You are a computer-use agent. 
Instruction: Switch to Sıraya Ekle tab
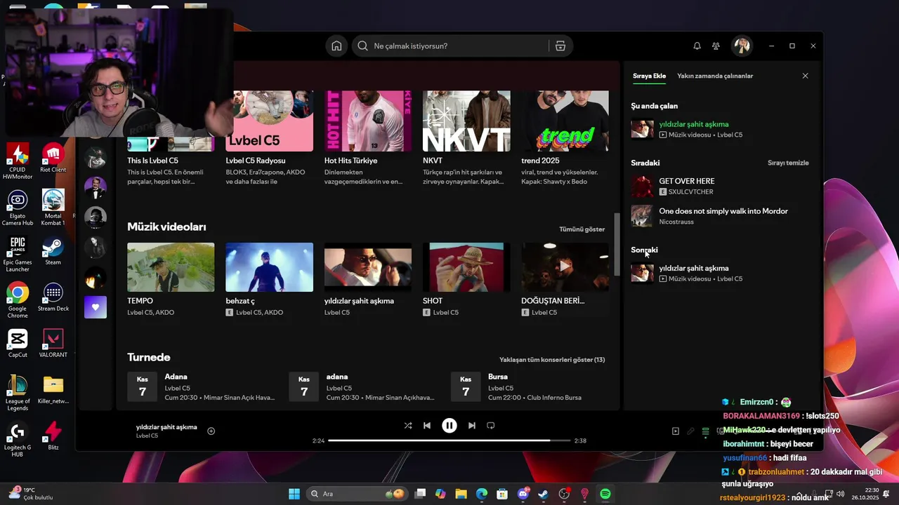[649, 76]
